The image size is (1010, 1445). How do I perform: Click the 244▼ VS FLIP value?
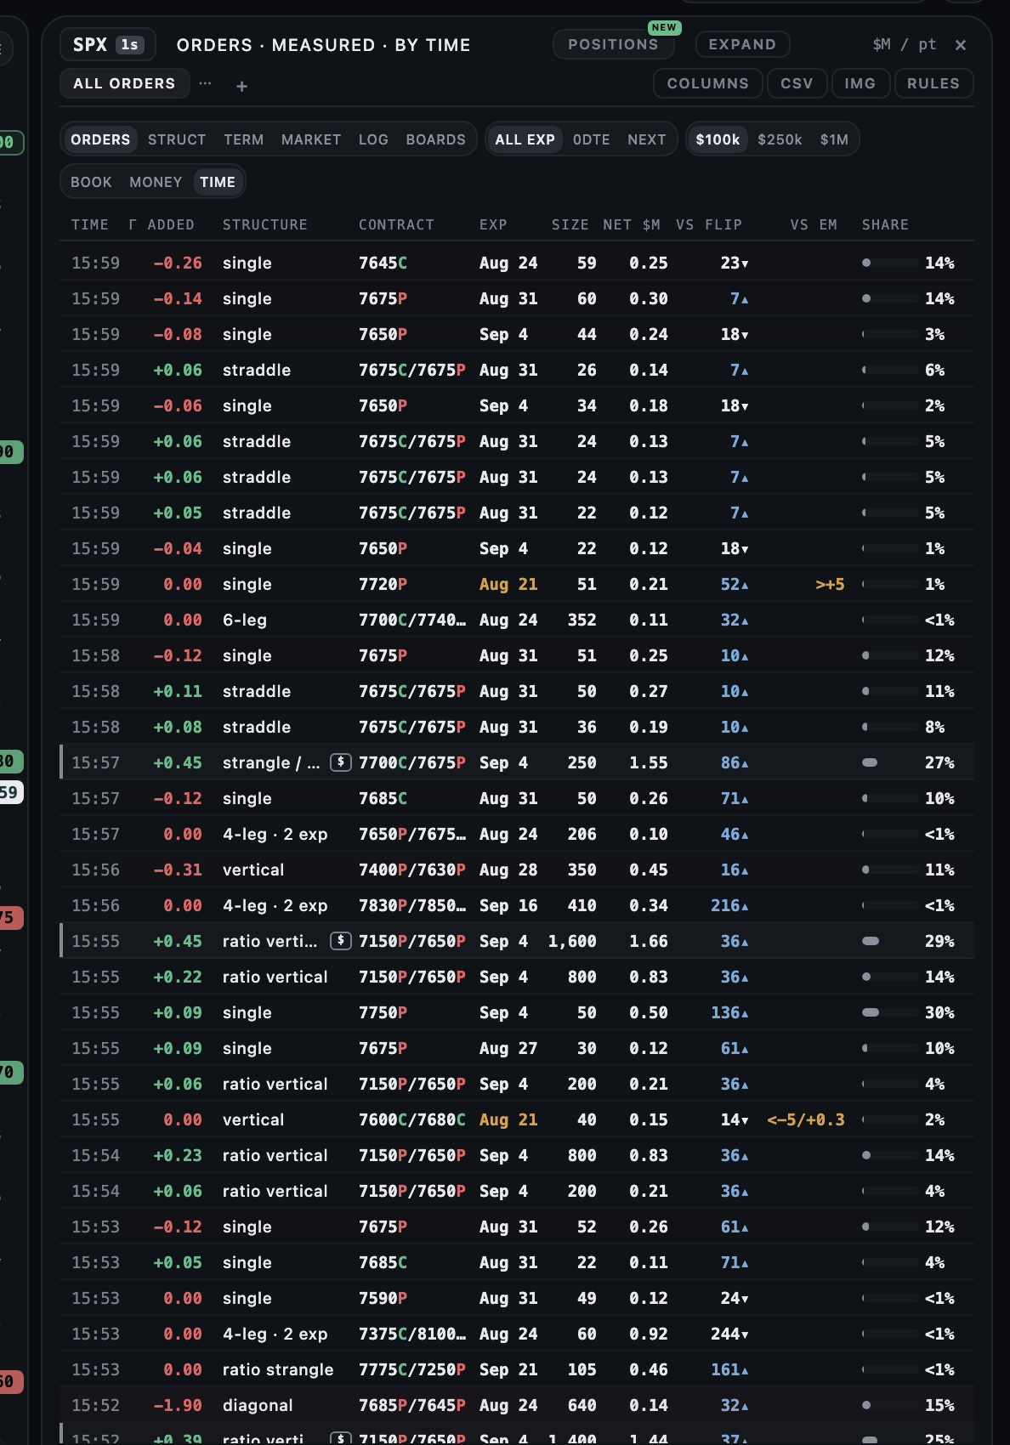(729, 1334)
